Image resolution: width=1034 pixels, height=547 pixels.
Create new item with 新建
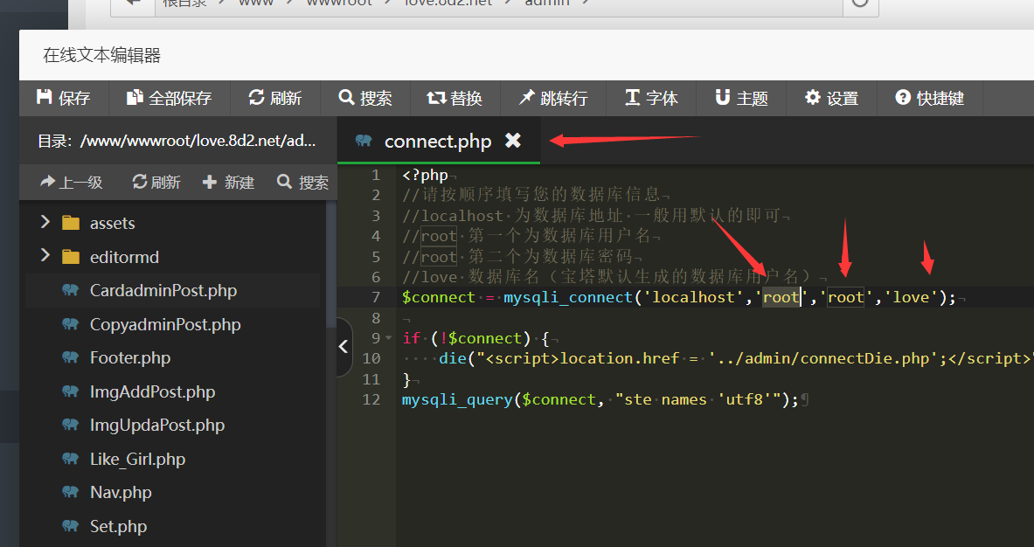(228, 182)
